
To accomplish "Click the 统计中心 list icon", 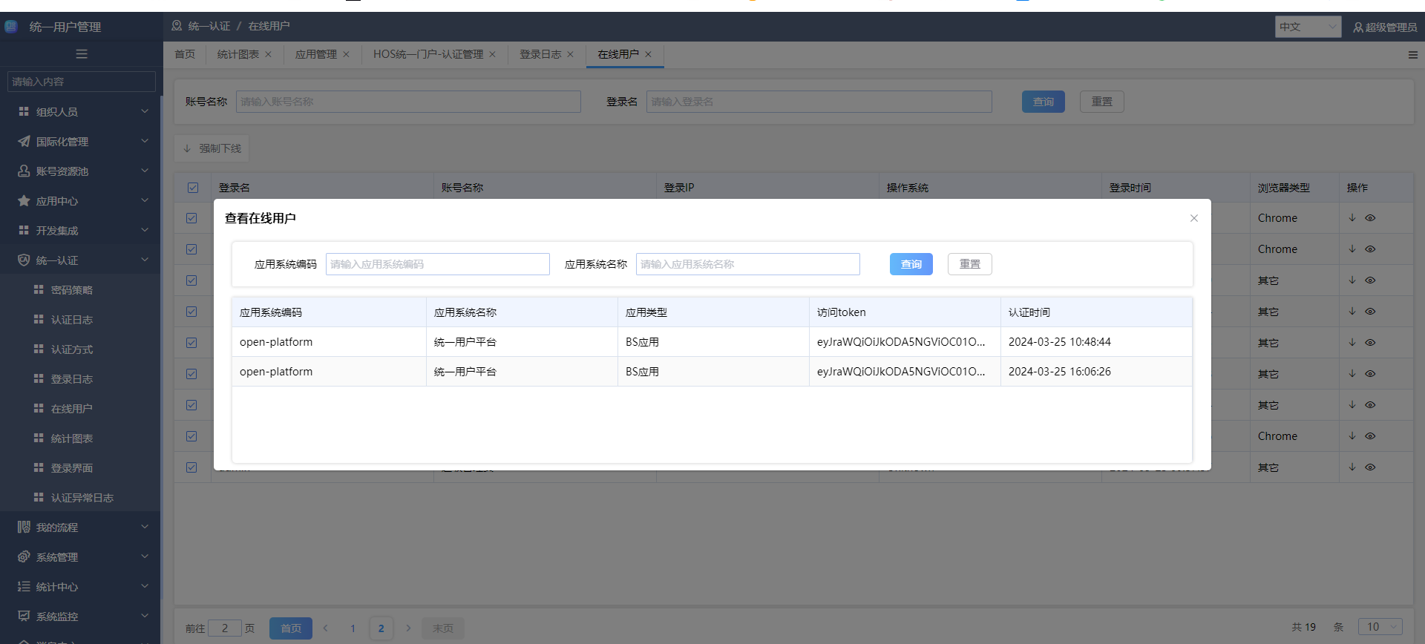I will pos(24,586).
